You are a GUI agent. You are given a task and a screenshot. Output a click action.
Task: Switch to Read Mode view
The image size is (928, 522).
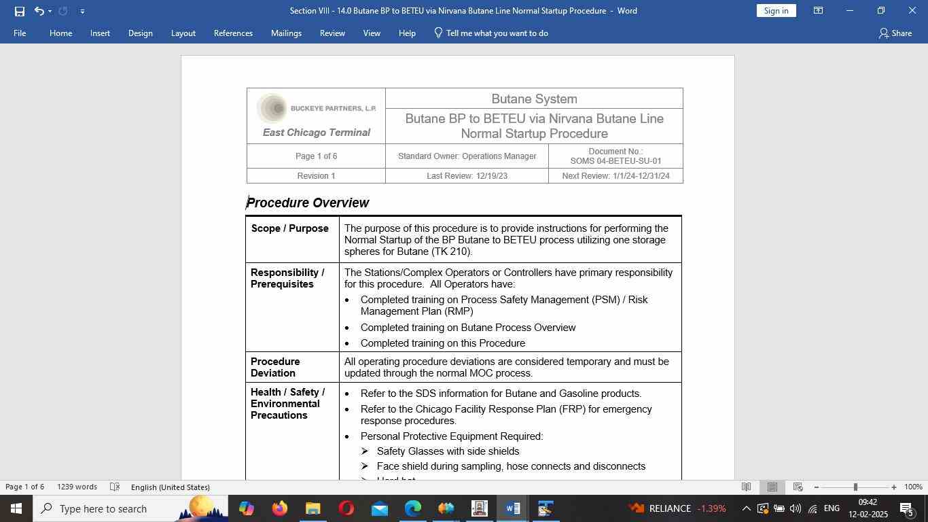point(746,487)
